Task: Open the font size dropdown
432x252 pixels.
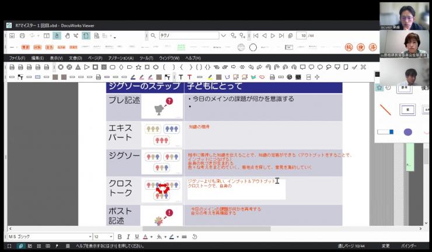Action: click(111, 237)
